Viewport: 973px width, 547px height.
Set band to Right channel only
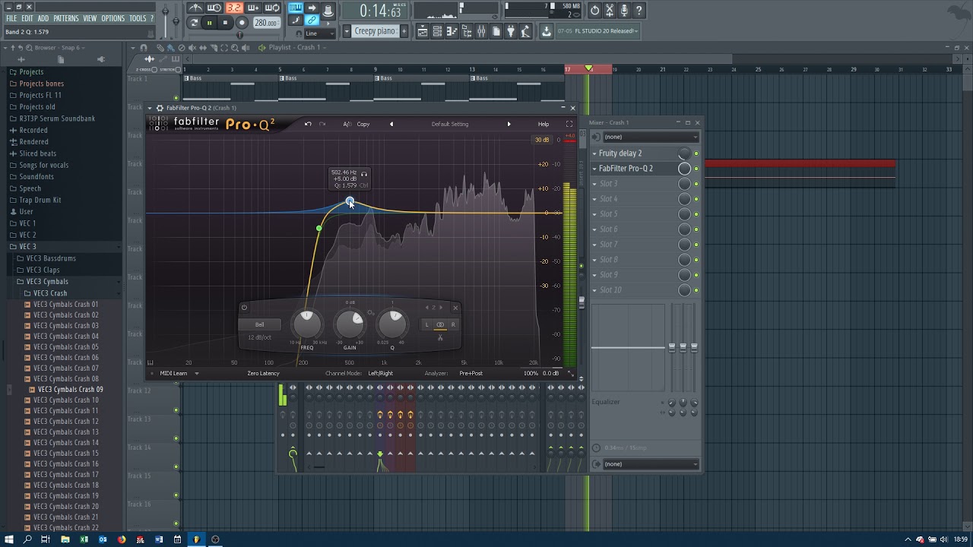[x=453, y=324]
